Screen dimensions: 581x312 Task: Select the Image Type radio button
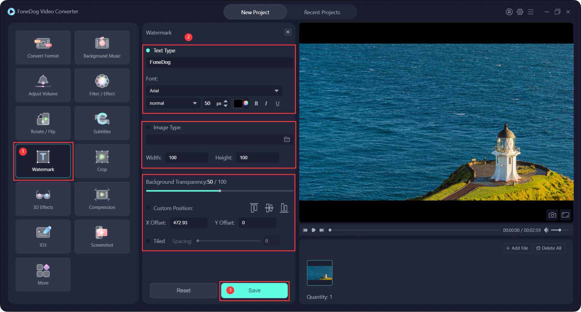[x=148, y=127]
